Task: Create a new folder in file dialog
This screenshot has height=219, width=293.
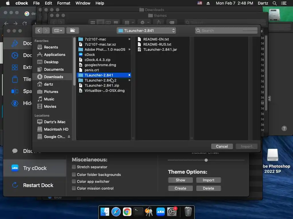Action: point(73,30)
